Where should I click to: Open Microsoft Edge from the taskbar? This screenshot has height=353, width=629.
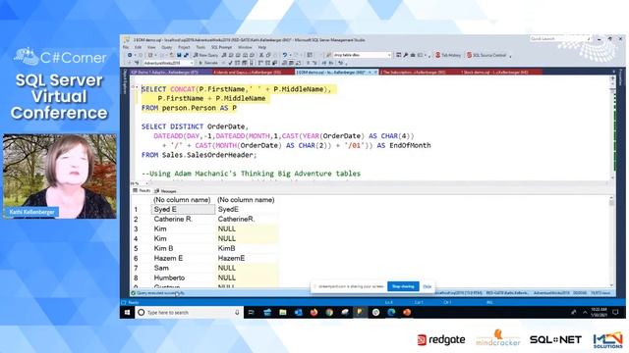[391, 312]
